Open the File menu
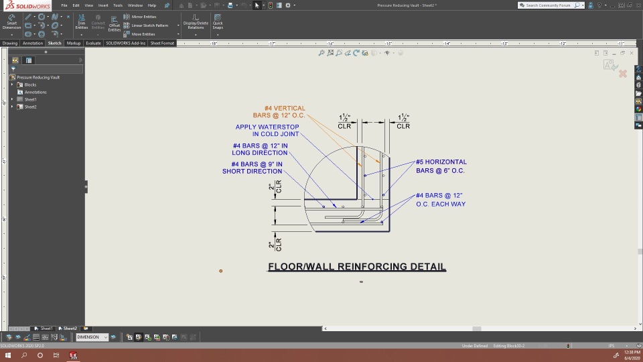Screen dimensions: 643x362 (x=64, y=5)
